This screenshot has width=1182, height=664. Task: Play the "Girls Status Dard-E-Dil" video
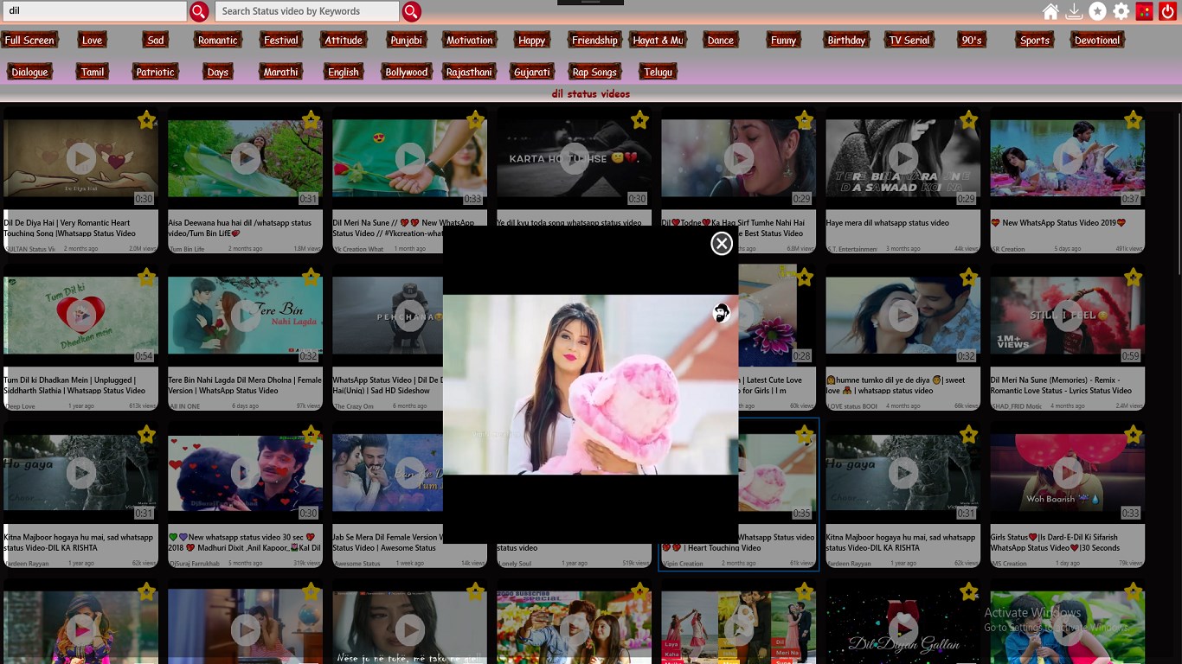click(x=1067, y=473)
